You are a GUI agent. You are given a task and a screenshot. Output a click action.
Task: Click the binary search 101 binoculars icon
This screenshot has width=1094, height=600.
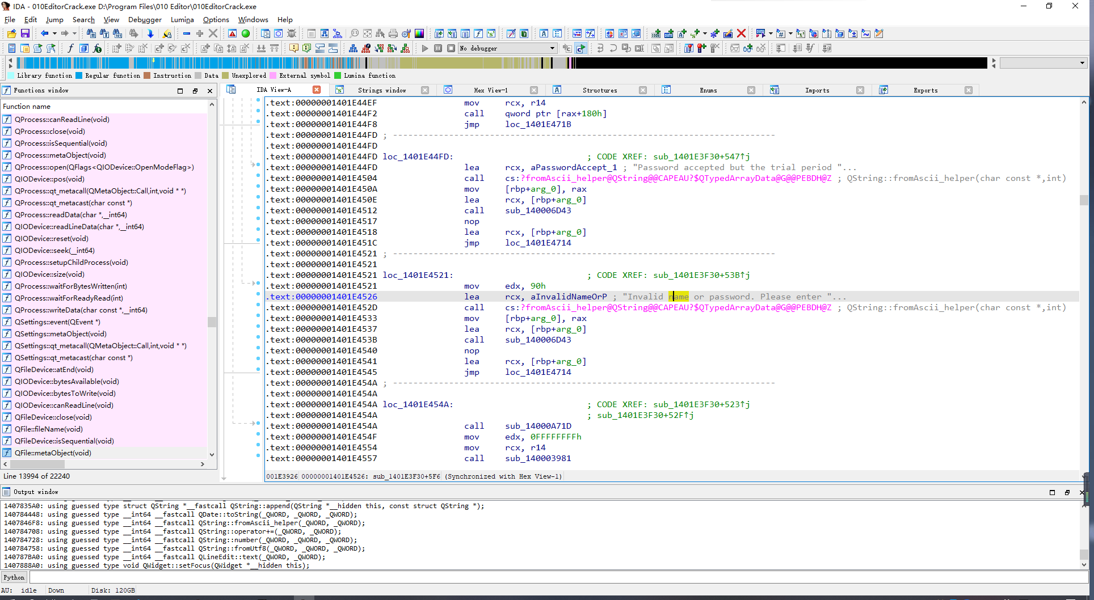117,33
